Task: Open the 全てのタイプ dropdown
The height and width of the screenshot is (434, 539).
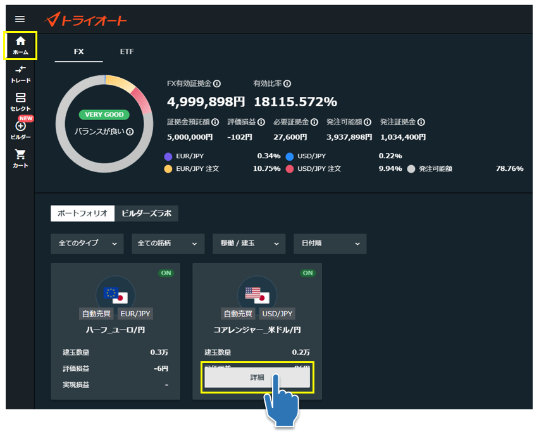Action: (x=87, y=244)
